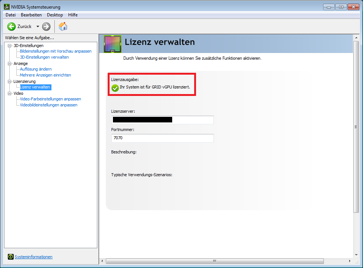This screenshot has height=268, width=363.
Task: Collapse the Anzeige tree node
Action: click(10, 63)
